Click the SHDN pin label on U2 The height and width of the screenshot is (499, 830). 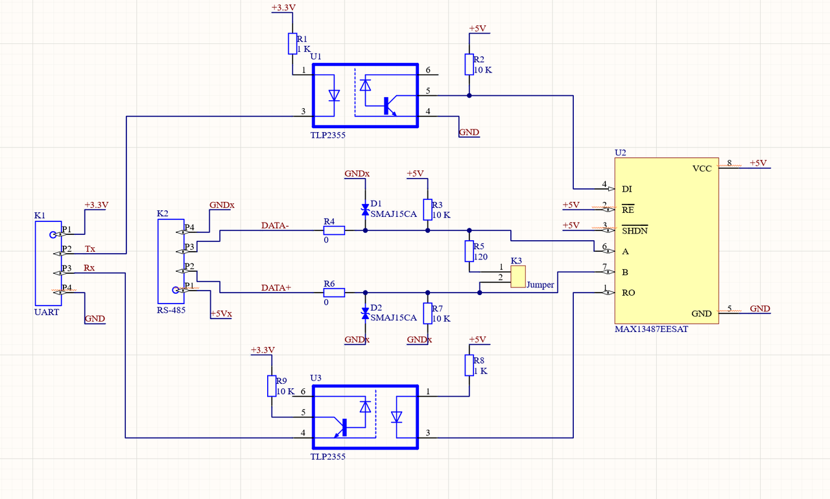pos(635,230)
